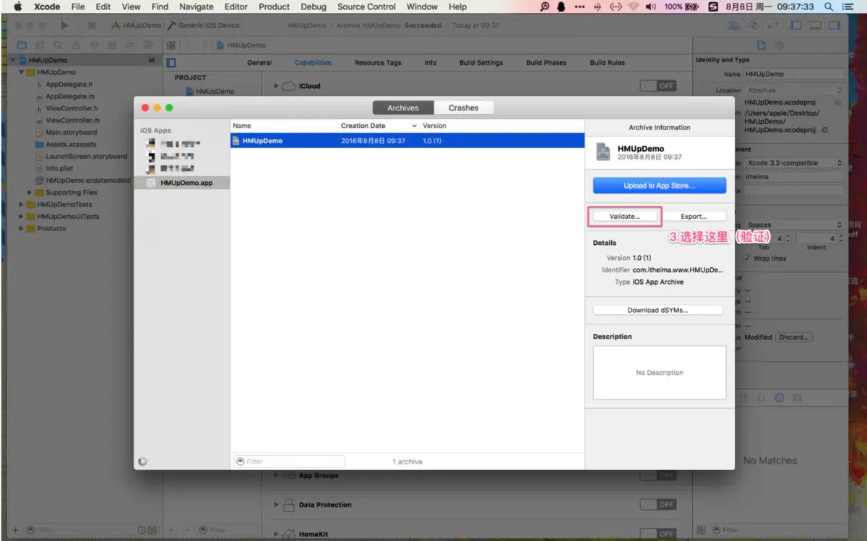Open the File Template library icon
The image size is (867, 541).
(x=743, y=398)
